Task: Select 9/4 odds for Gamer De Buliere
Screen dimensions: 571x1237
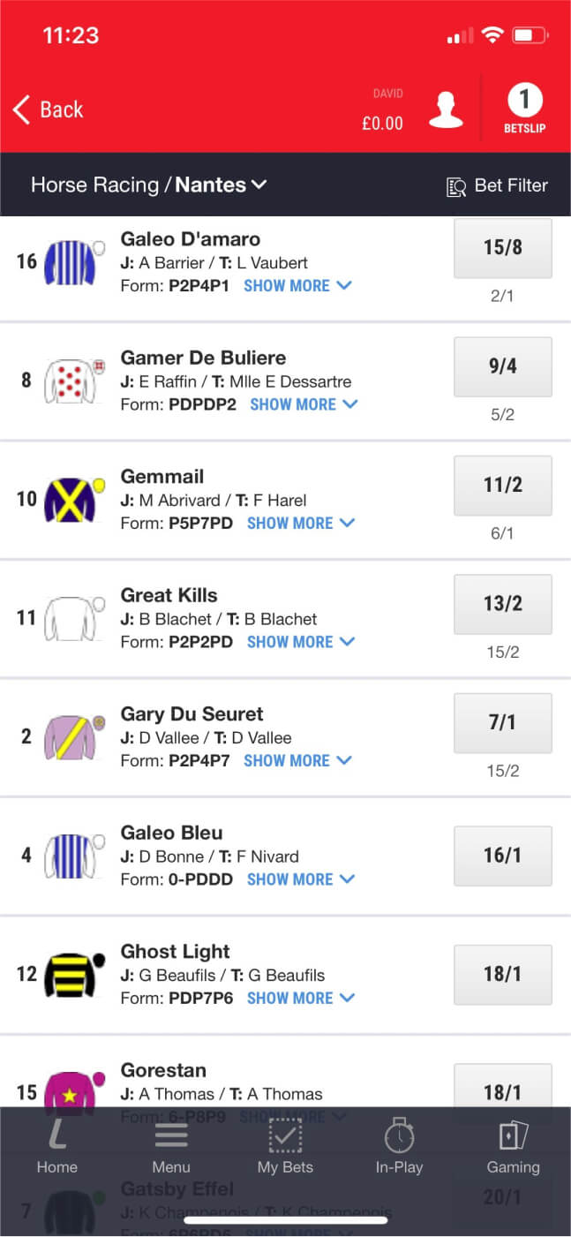Action: [x=502, y=366]
